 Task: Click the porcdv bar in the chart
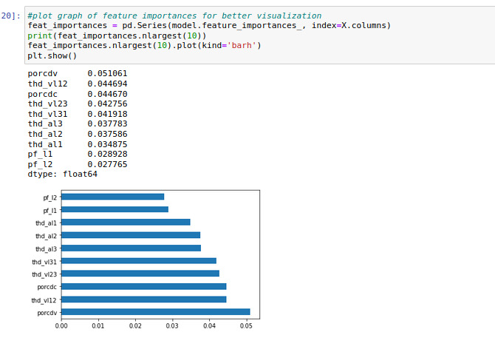pyautogui.click(x=155, y=312)
